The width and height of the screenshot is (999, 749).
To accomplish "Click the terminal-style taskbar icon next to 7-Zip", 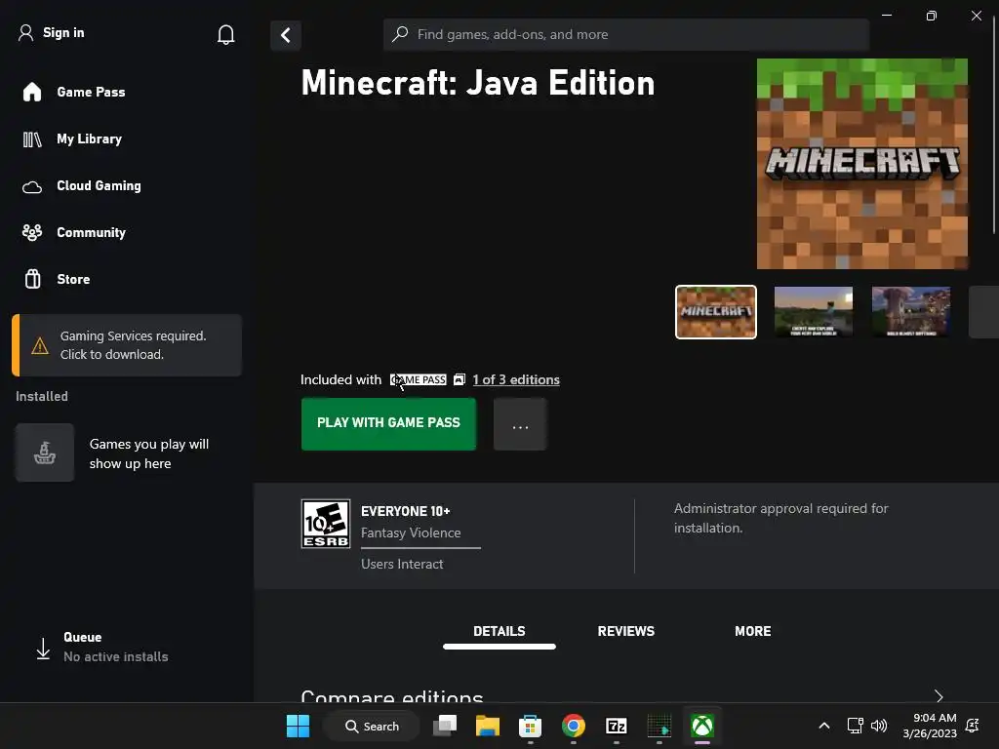I will 659,726.
